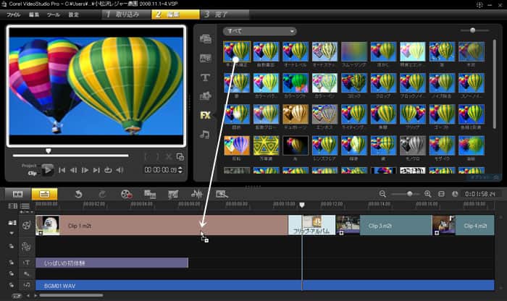This screenshot has width=507, height=301.
Task: Adjust thumbnail size slider in library
Action: [x=472, y=30]
